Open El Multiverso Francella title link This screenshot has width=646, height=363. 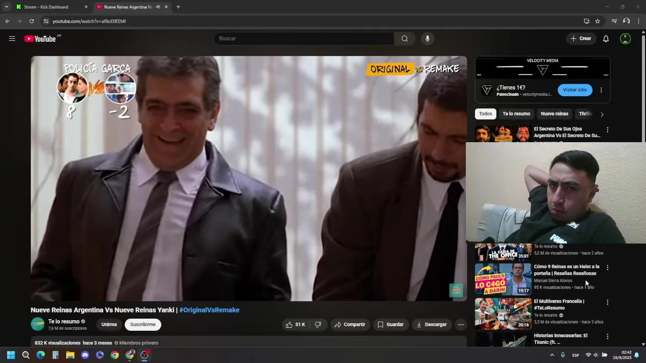click(559, 305)
